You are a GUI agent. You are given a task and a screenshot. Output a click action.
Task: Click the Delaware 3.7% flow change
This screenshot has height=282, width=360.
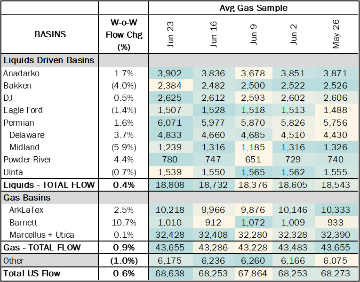coord(124,135)
